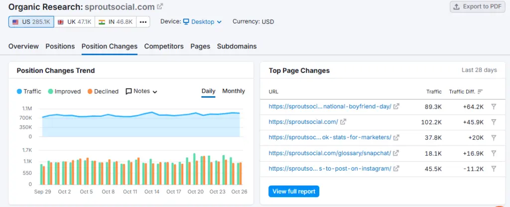The image size is (510, 207).
Task: Open sproutsocial.com external link icon in title
Action: (x=160, y=7)
